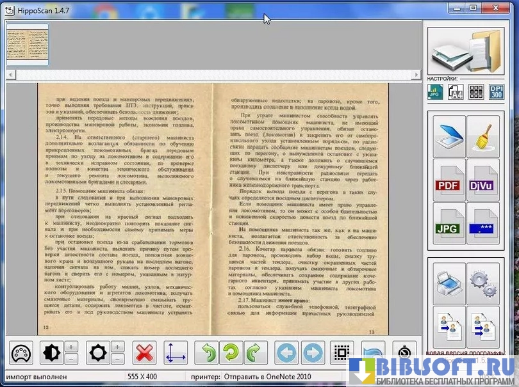
Task: Save the scan as JPG
Action: click(x=449, y=224)
